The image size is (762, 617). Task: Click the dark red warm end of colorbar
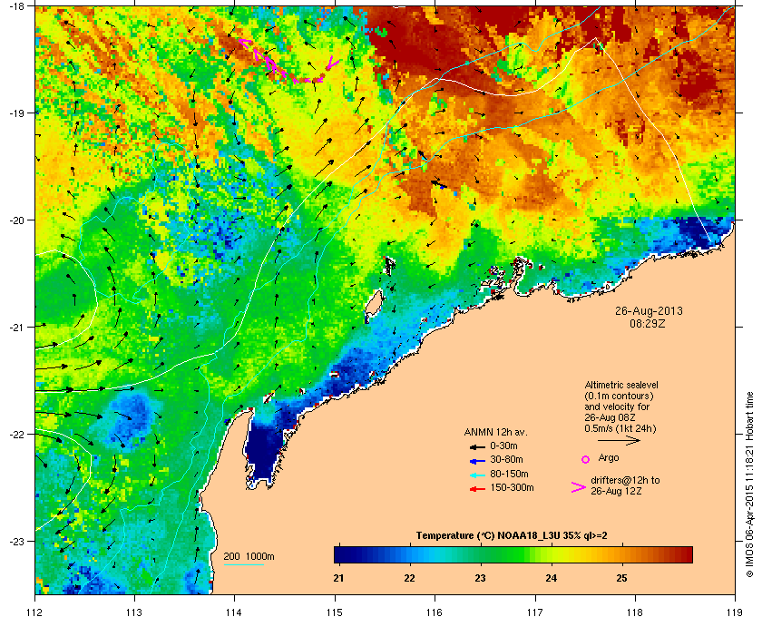pos(685,554)
